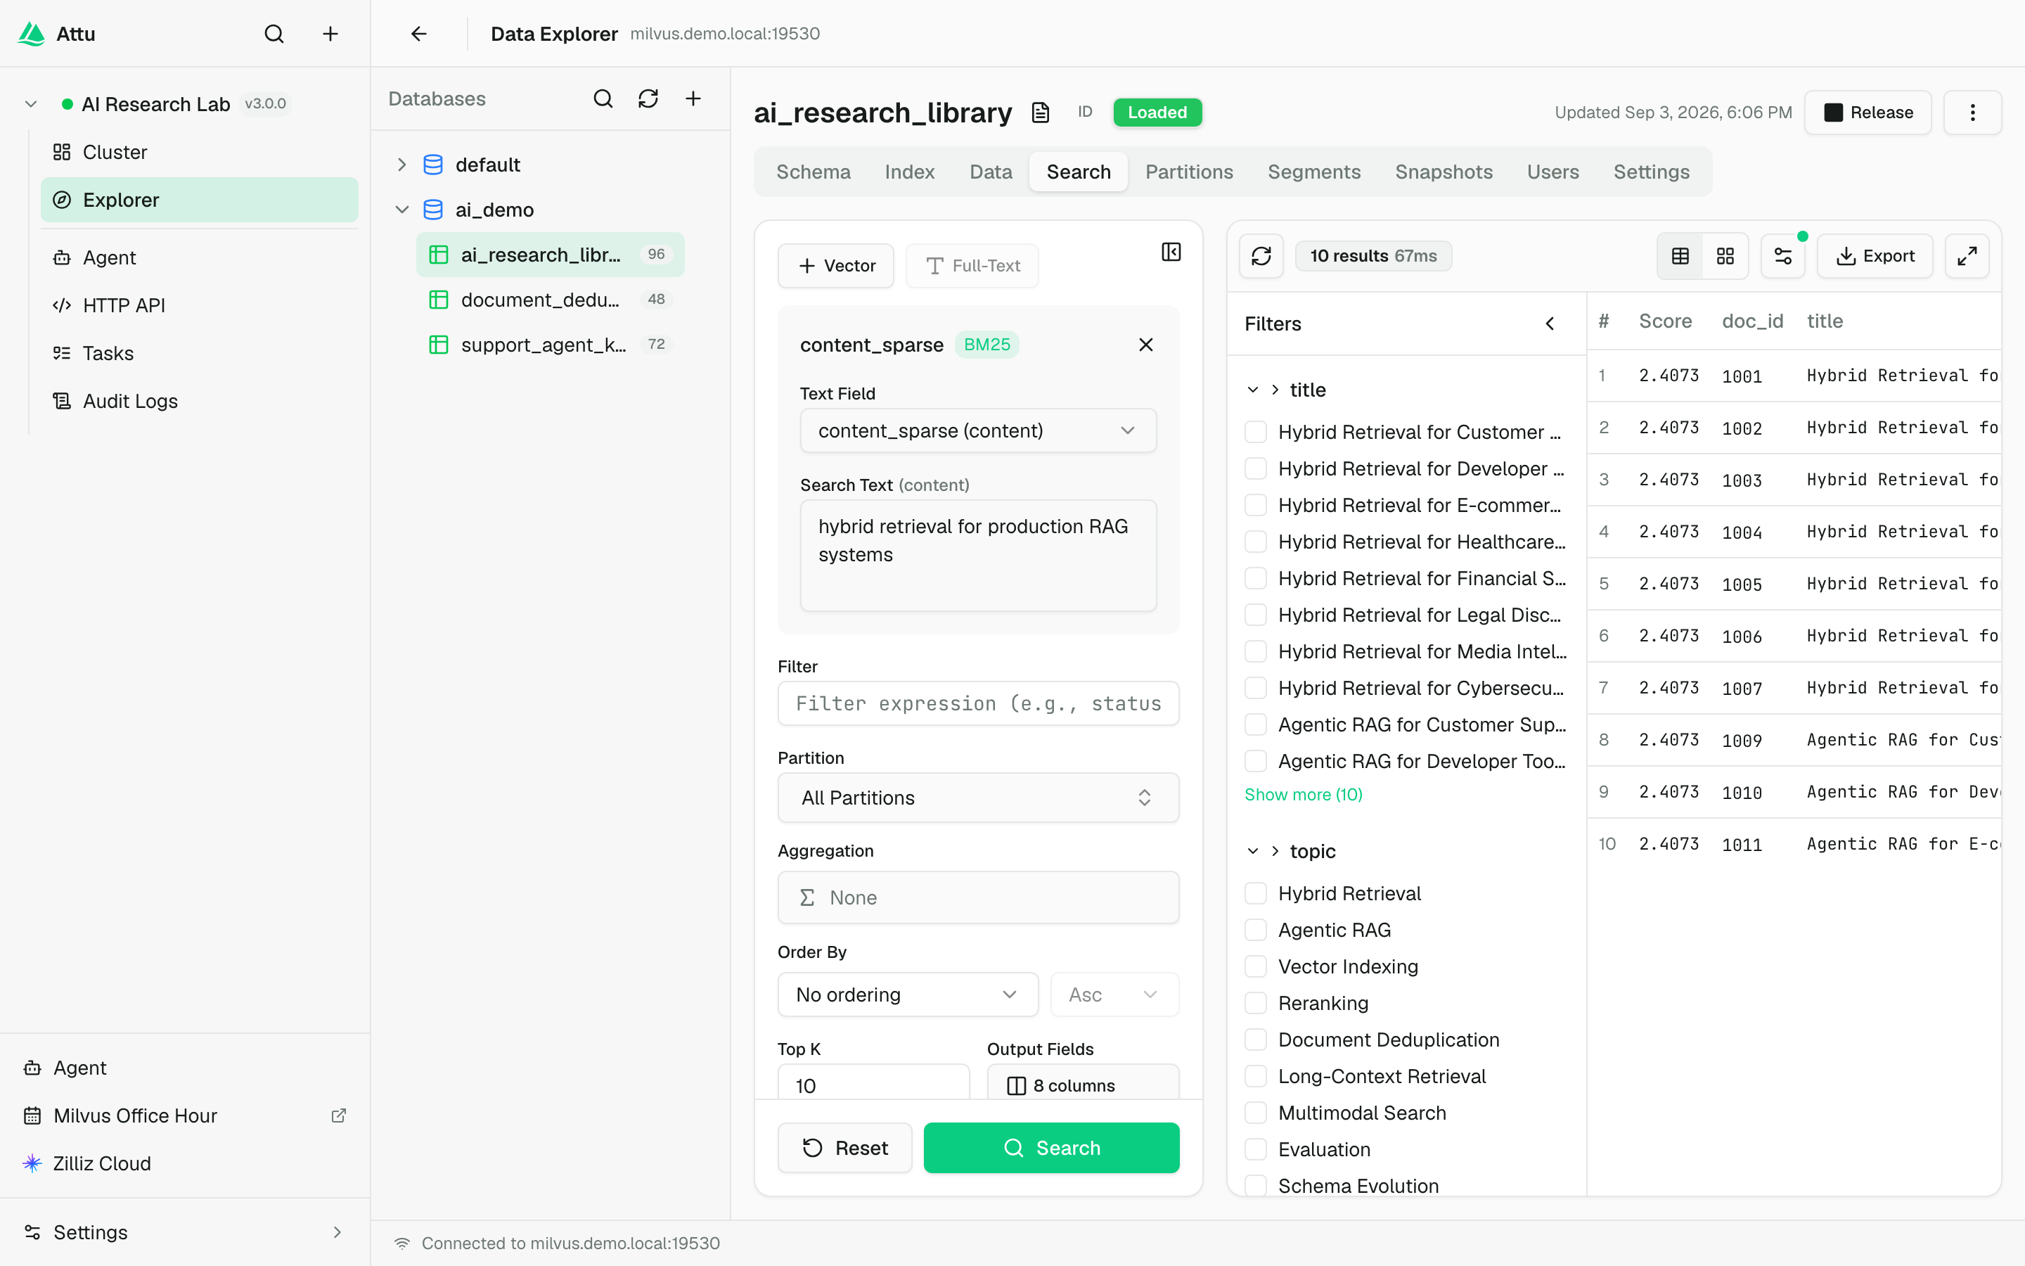Export the search results
2025x1266 pixels.
(1875, 256)
